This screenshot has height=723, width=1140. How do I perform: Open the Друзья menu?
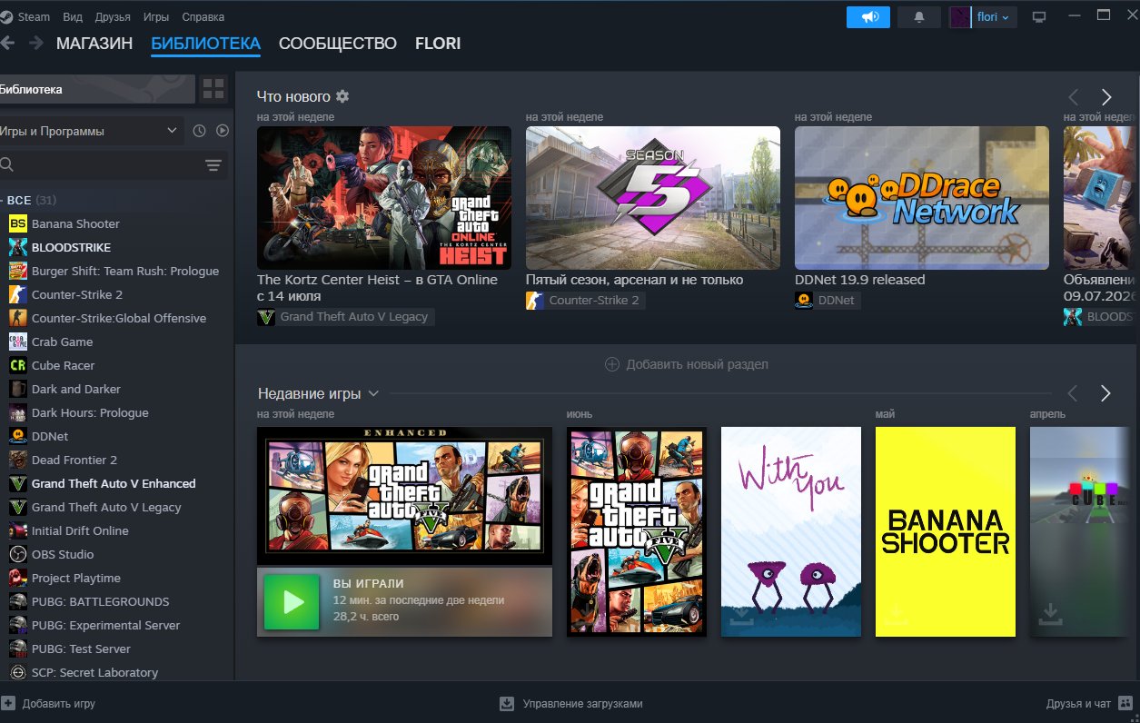(x=113, y=17)
